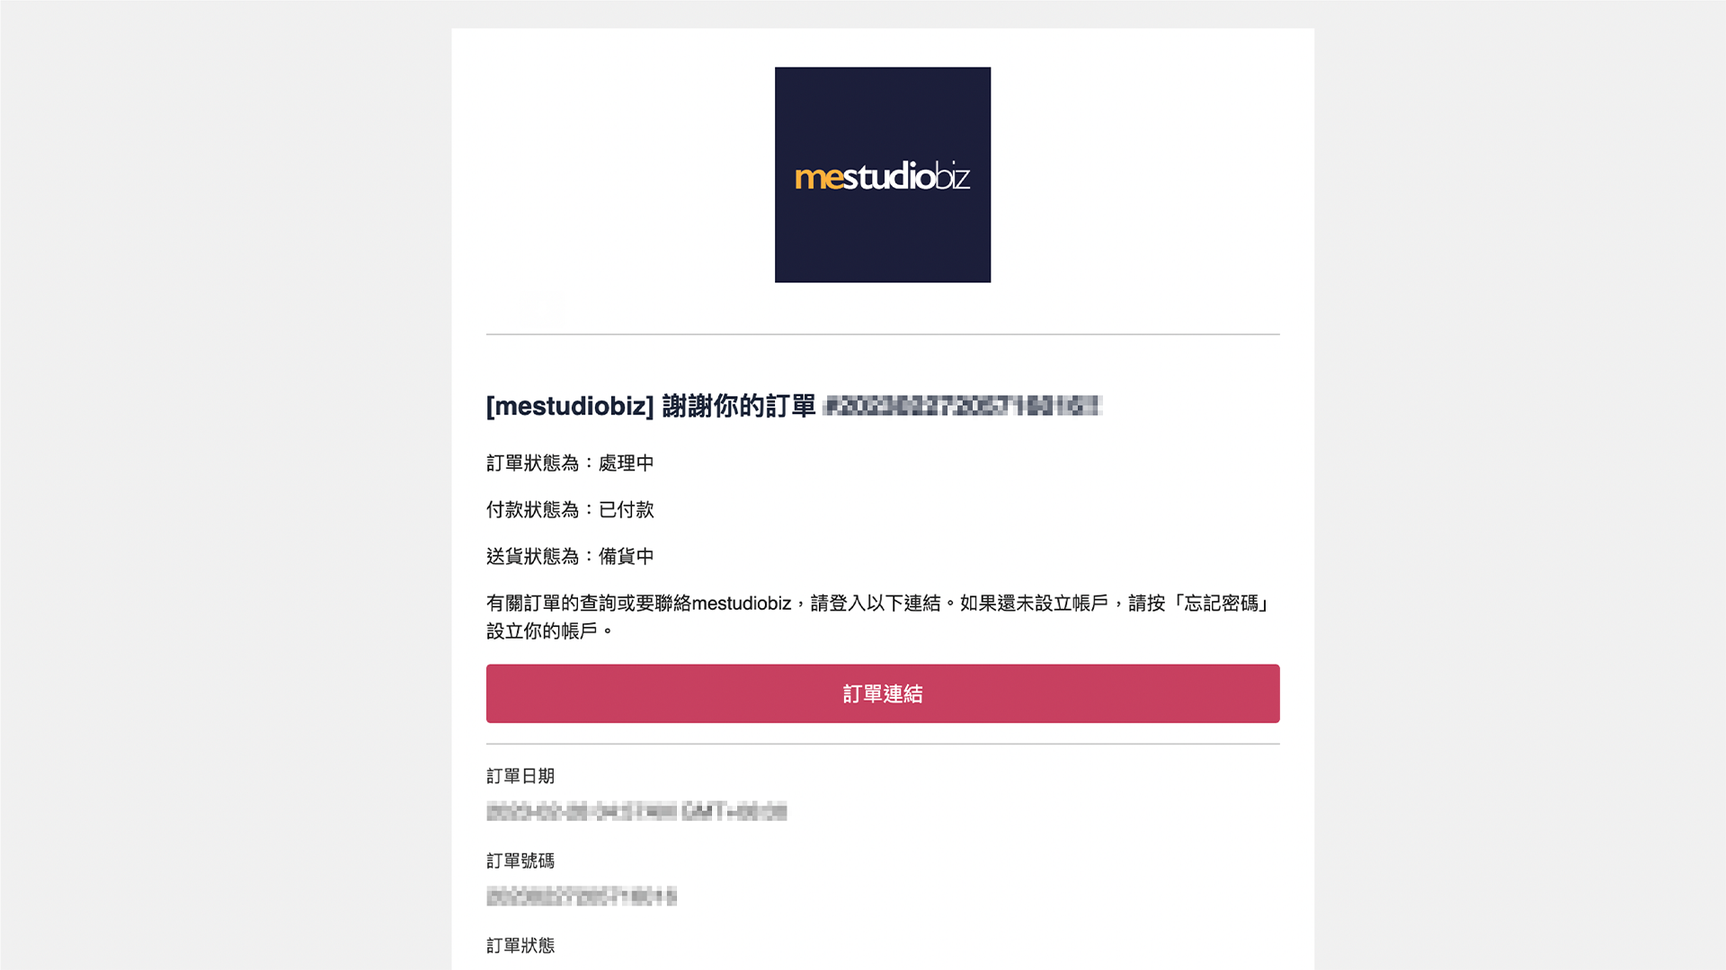
Task: Click the 付款狀態為:已付款 line
Action: 570,510
